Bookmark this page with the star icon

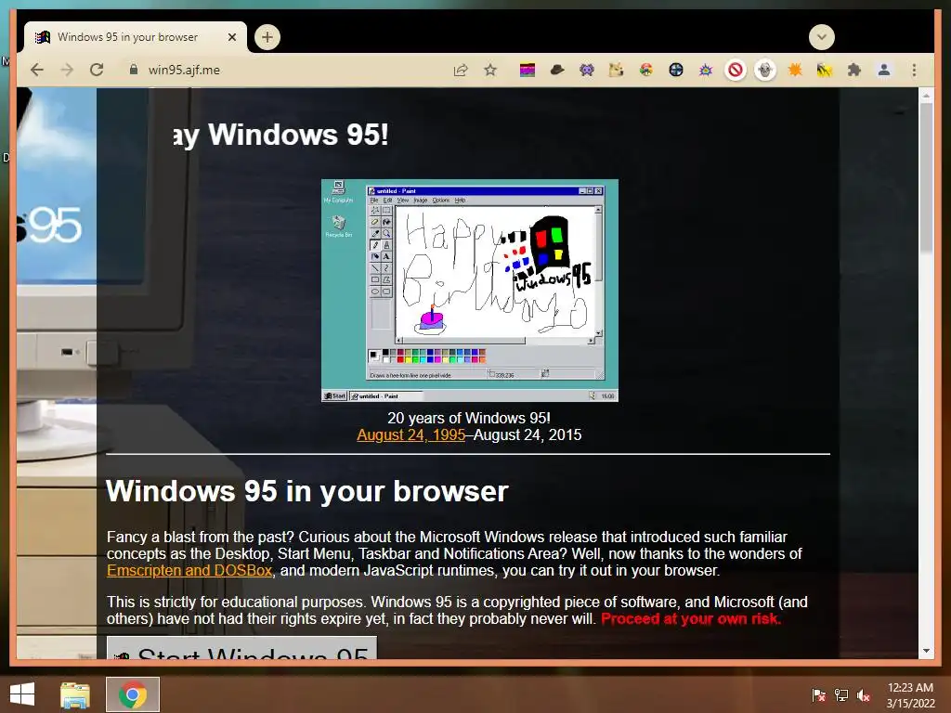click(490, 70)
